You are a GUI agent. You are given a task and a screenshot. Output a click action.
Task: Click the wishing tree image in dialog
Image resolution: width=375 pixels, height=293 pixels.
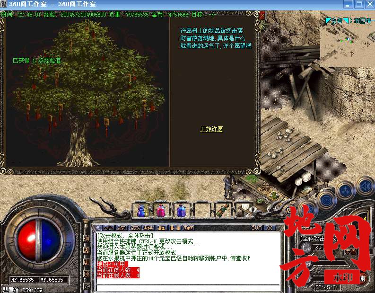(x=87, y=93)
